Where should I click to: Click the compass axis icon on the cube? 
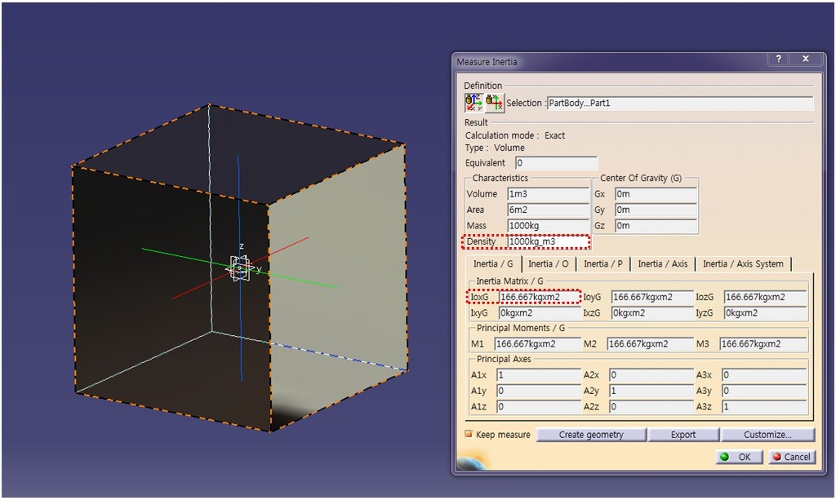pyautogui.click(x=238, y=268)
